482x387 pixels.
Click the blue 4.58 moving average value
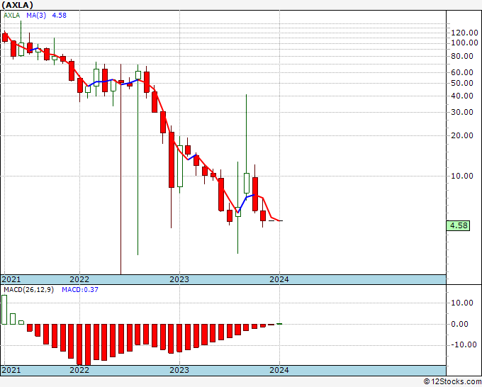coord(59,16)
